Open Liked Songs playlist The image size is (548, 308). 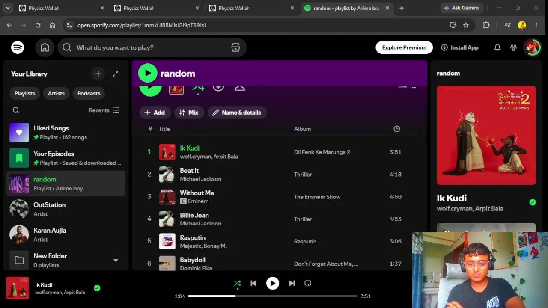click(x=66, y=133)
